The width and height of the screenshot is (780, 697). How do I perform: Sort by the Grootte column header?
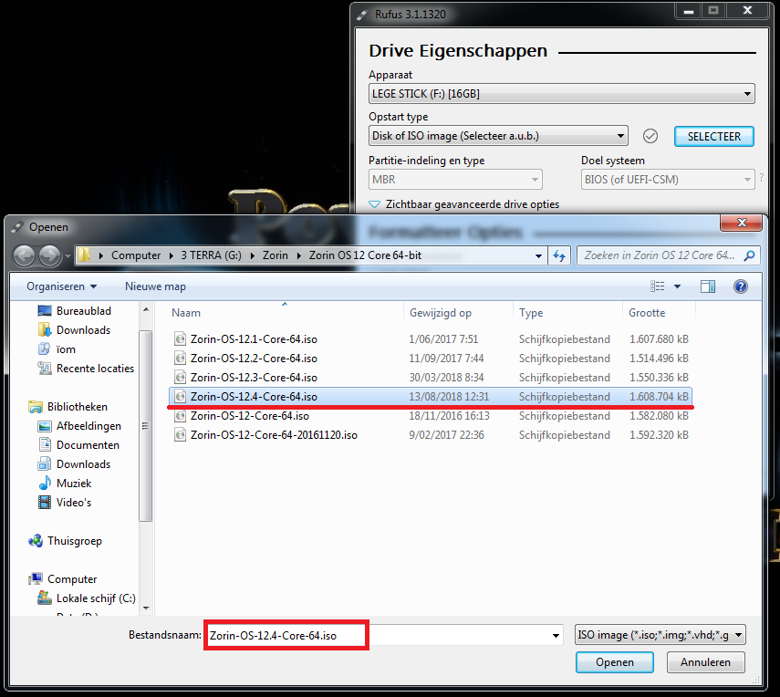tap(647, 313)
